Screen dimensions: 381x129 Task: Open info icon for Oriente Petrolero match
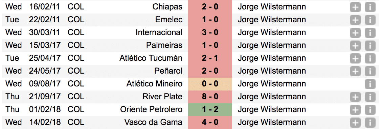click(370, 109)
